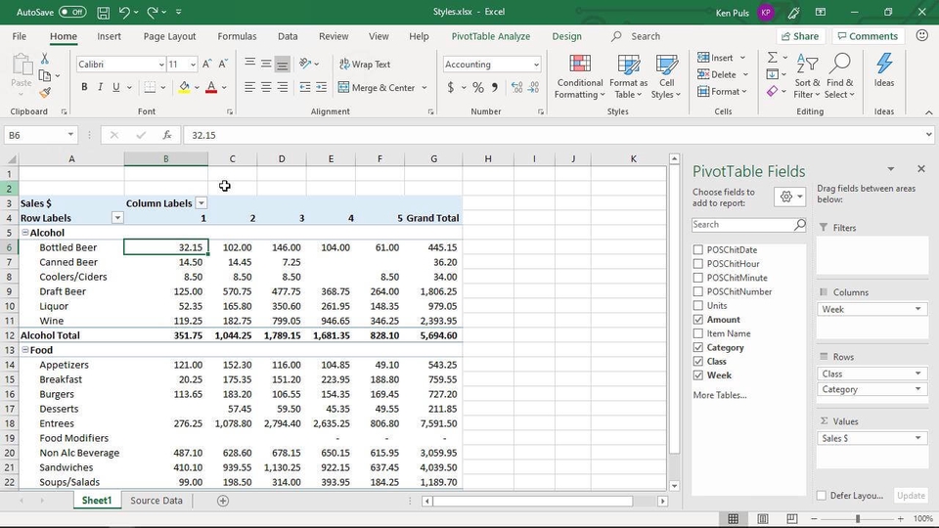Open the Ideas button in the ribbon
The width and height of the screenshot is (939, 528).
pos(883,70)
